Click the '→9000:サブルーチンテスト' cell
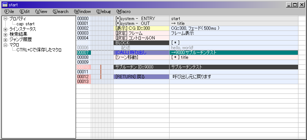Screen dimensions: 307x140 234,52
